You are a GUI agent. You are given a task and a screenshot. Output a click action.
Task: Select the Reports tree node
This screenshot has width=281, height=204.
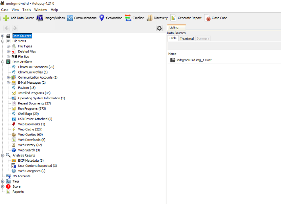point(18,192)
